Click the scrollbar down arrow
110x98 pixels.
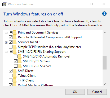pos(104,84)
